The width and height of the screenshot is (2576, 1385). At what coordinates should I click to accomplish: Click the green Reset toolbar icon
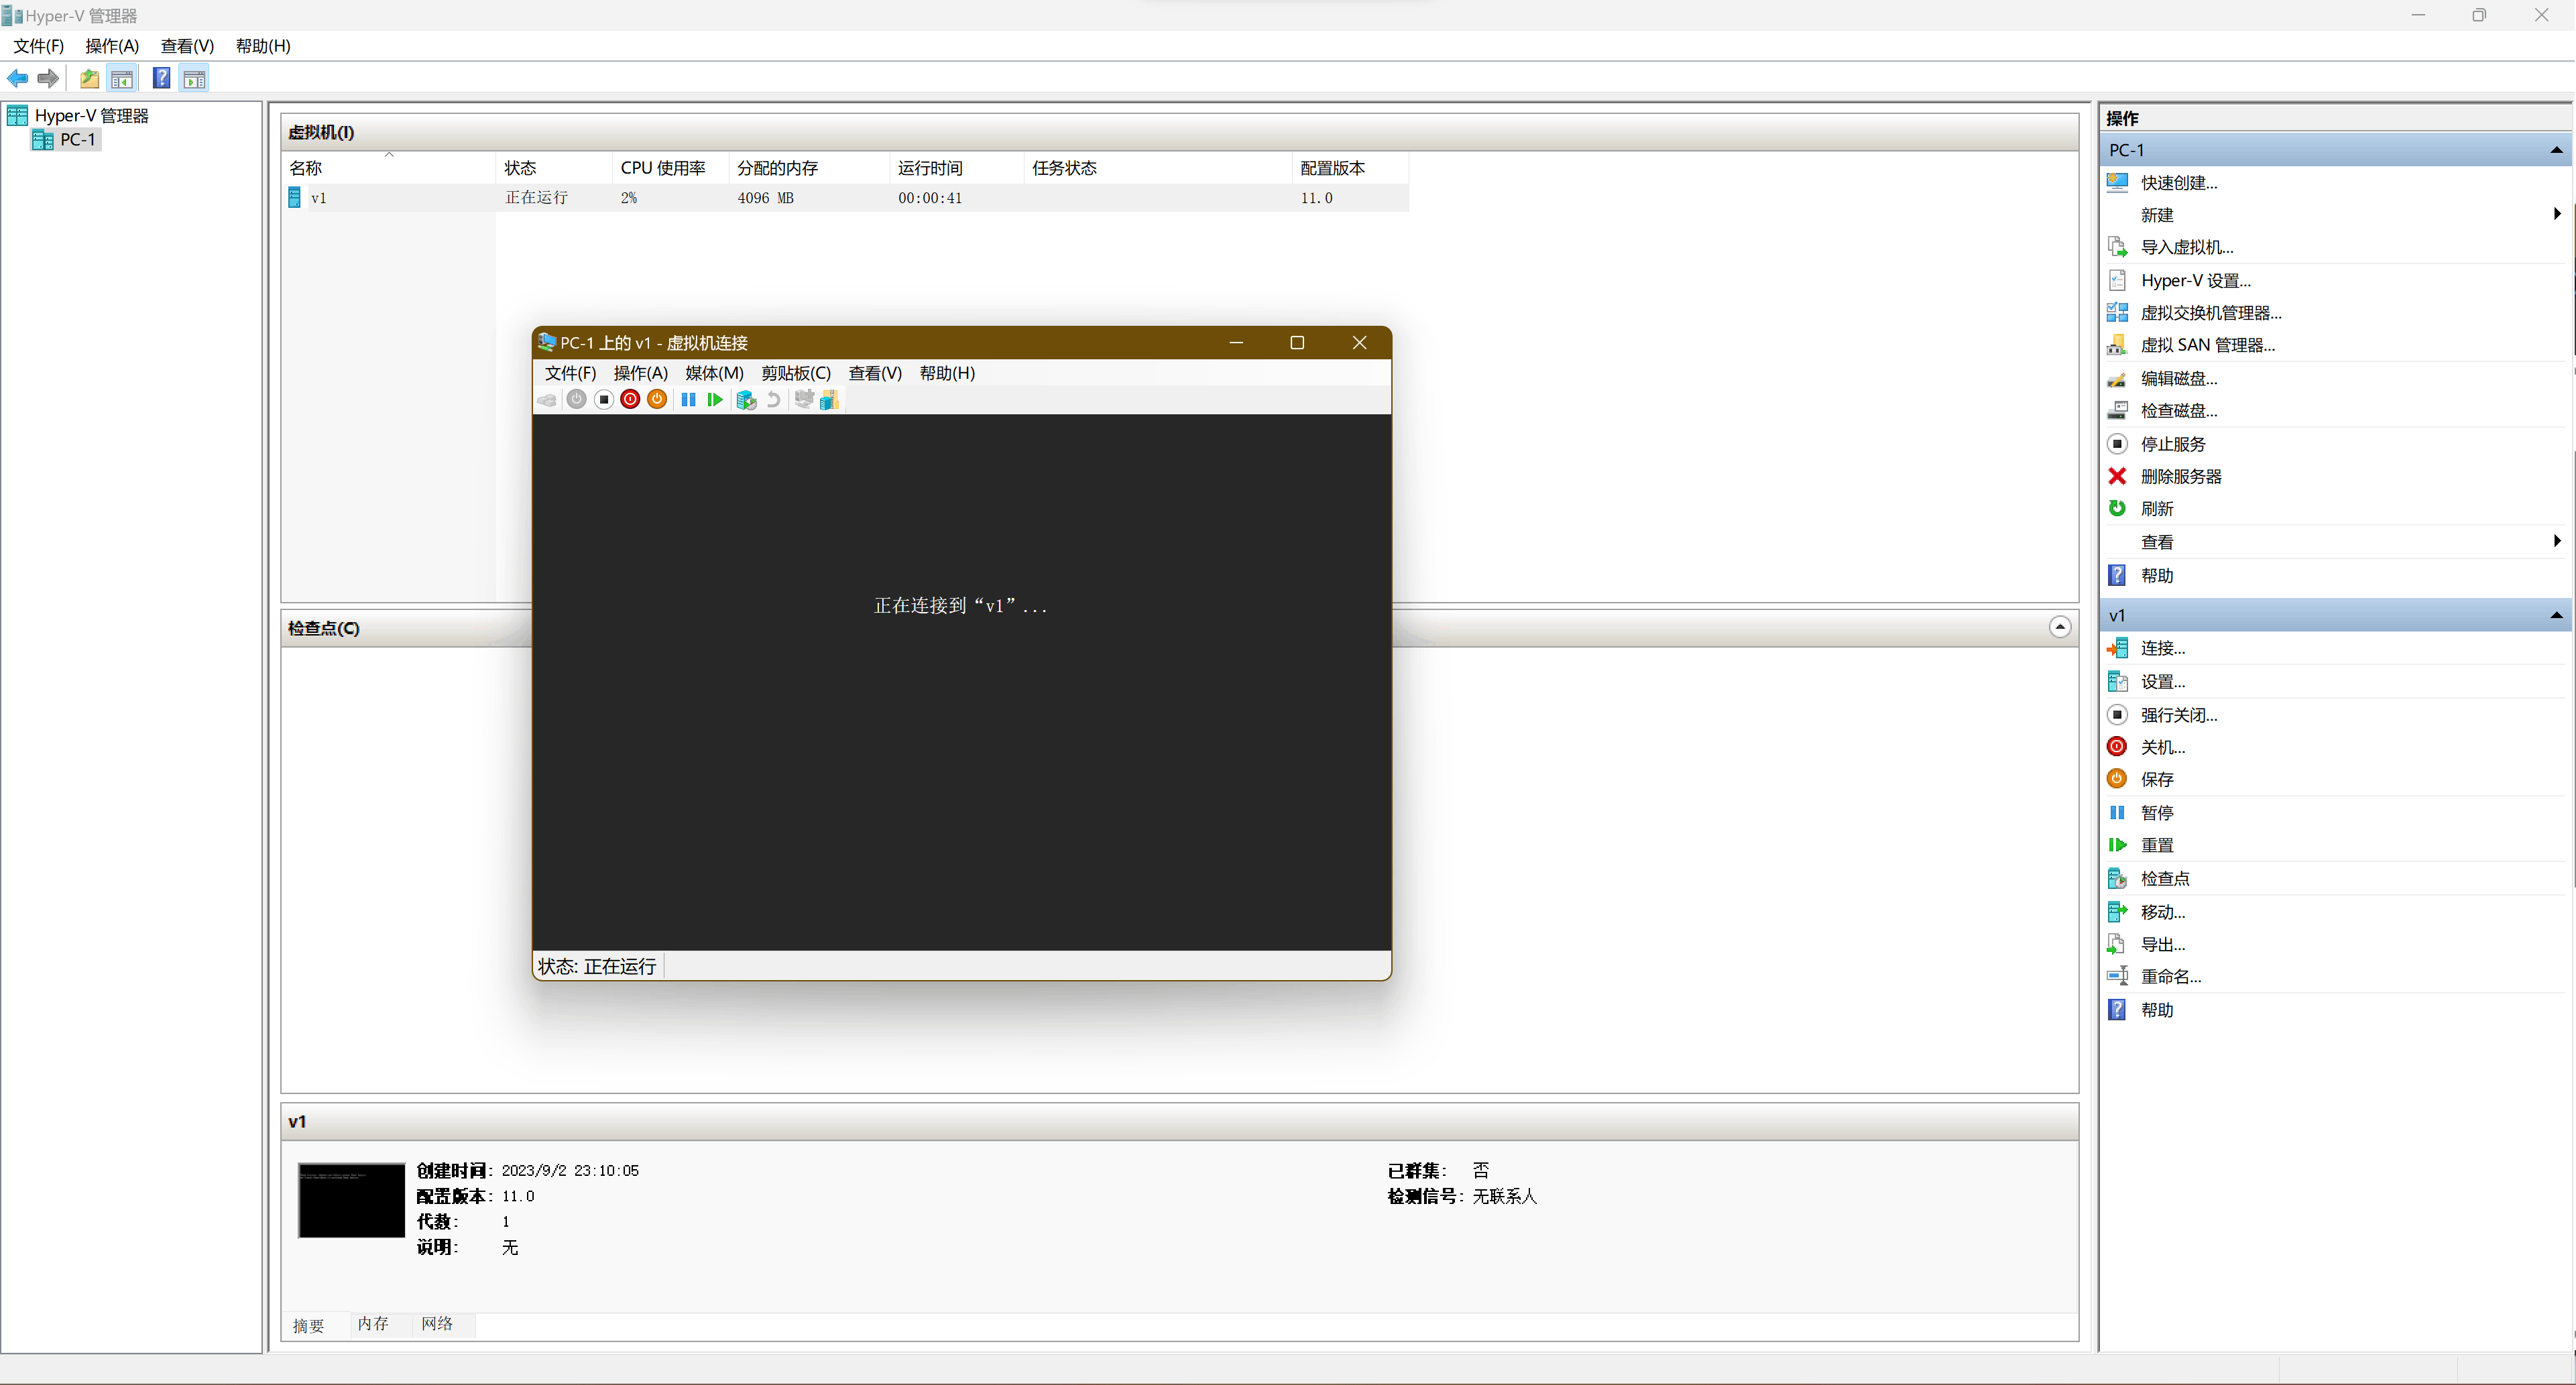coord(714,400)
